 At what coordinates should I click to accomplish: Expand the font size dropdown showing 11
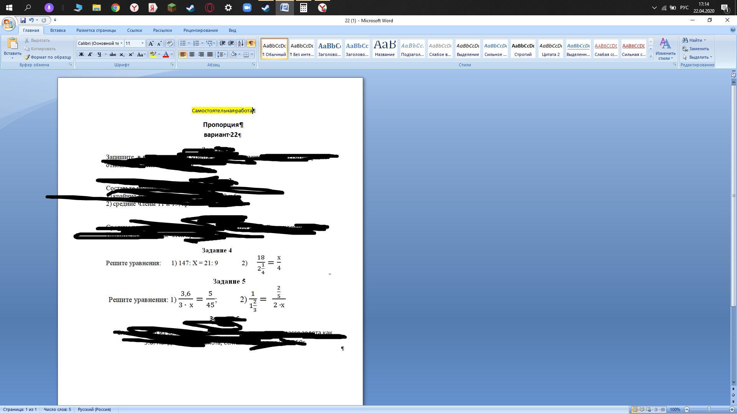click(142, 43)
